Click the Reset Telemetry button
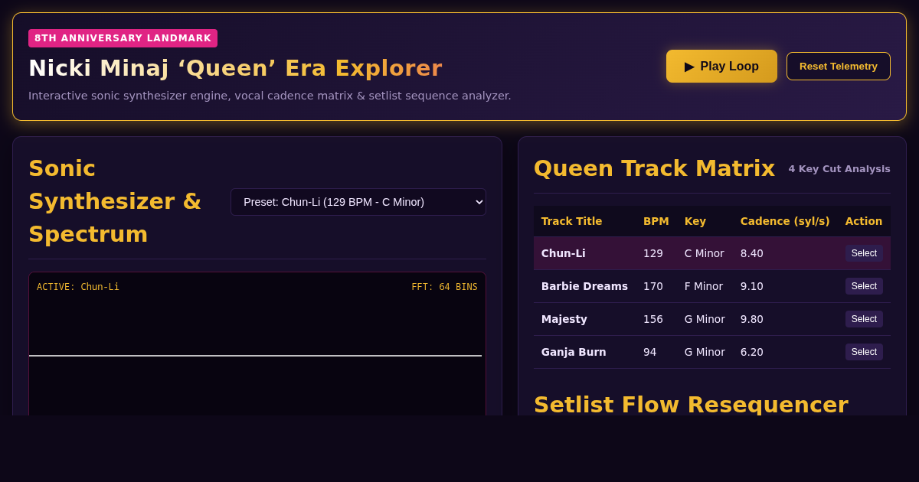The height and width of the screenshot is (482, 919). (839, 67)
